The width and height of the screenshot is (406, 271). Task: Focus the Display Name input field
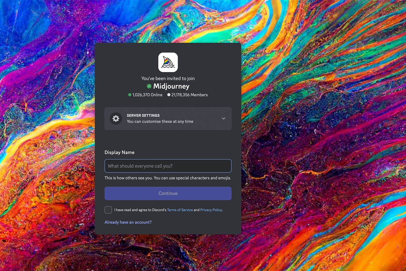tap(168, 166)
